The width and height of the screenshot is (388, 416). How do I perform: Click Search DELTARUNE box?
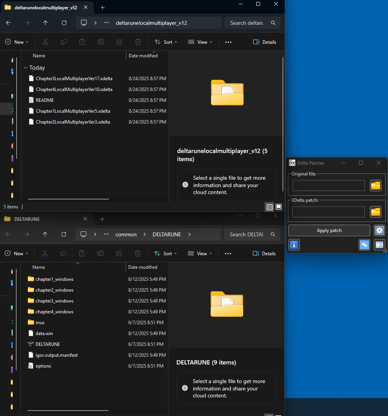tap(252, 234)
